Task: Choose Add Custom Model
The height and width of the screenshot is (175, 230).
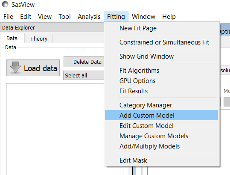Action: coord(161,115)
